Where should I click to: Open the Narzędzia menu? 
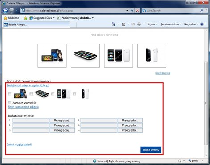[x=191, y=24]
